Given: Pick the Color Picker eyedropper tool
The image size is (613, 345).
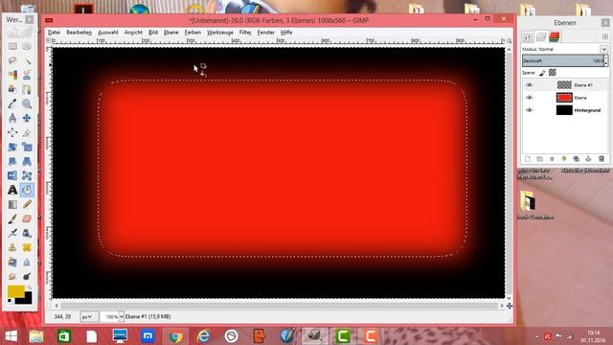Looking at the screenshot, I should (12, 103).
